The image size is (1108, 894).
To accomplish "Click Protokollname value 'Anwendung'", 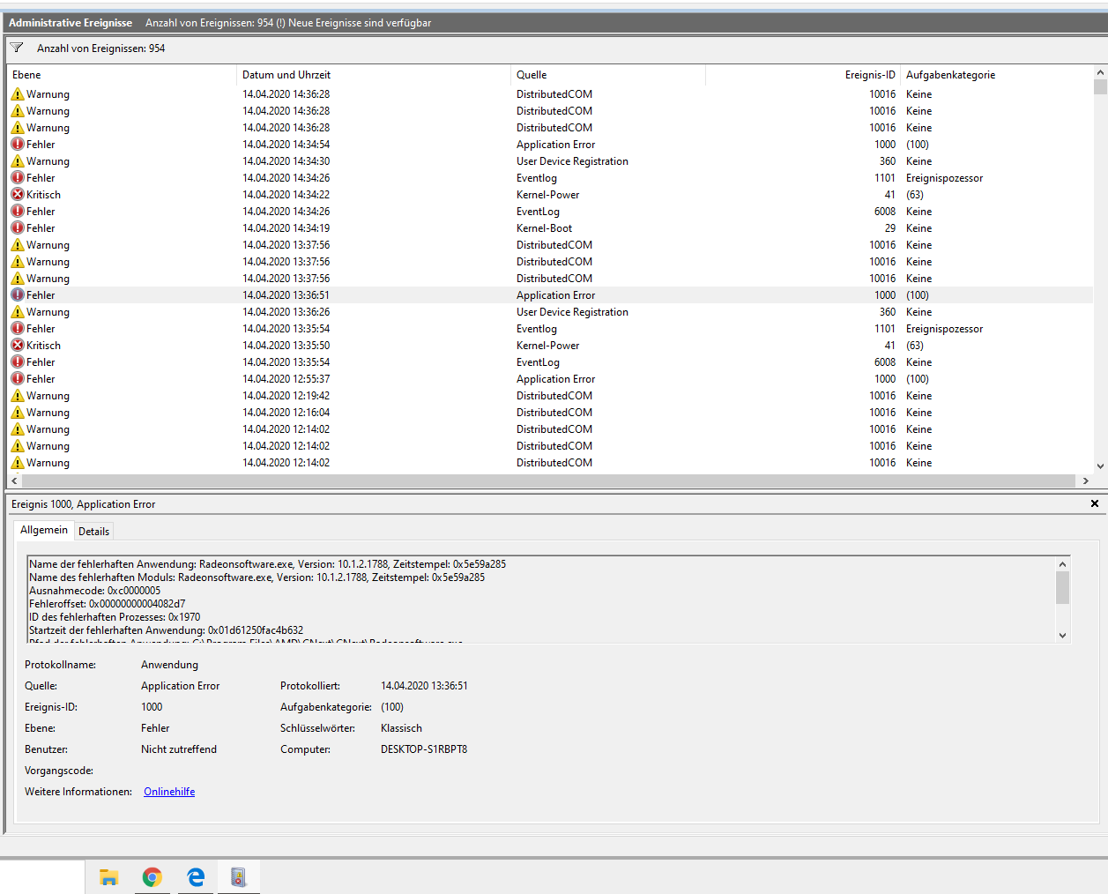I will (x=169, y=665).
